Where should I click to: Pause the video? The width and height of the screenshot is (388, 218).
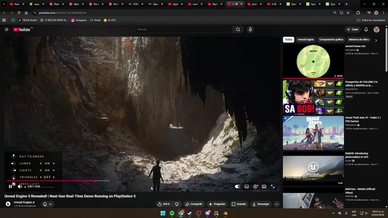click(x=10, y=187)
